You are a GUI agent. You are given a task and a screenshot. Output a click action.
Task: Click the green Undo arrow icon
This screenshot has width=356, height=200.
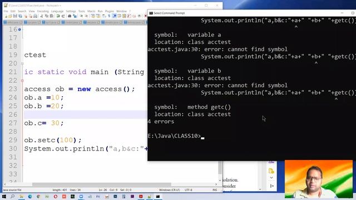coord(58,16)
